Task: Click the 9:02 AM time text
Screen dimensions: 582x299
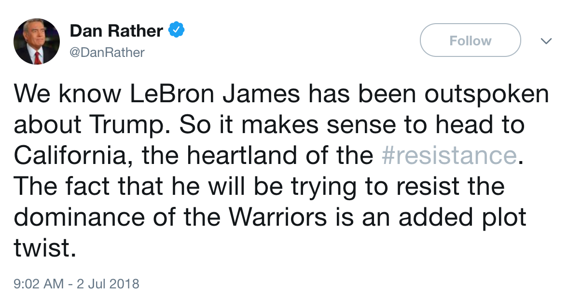Action: coord(39,284)
